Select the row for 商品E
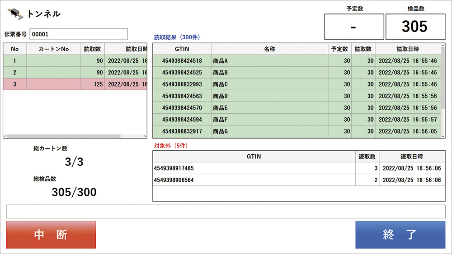The image size is (452, 254). [x=297, y=108]
